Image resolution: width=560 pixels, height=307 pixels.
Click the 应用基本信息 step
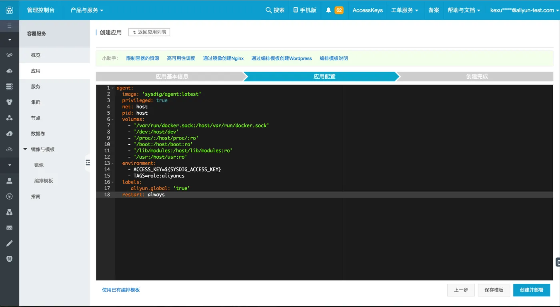[172, 76]
